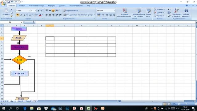Toggle center horizontal alignment
The width and height of the screenshot is (197, 111).
50,15
